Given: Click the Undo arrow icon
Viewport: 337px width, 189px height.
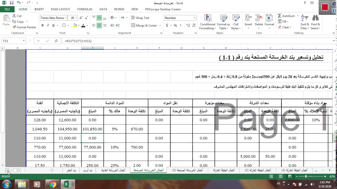Looking at the screenshot, I should pyautogui.click(x=19, y=3).
